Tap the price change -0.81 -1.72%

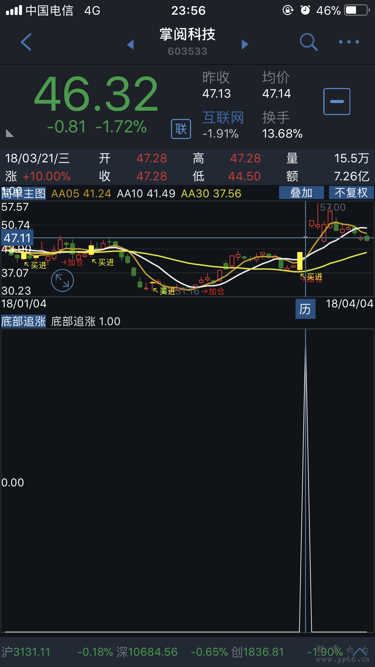coord(97,127)
